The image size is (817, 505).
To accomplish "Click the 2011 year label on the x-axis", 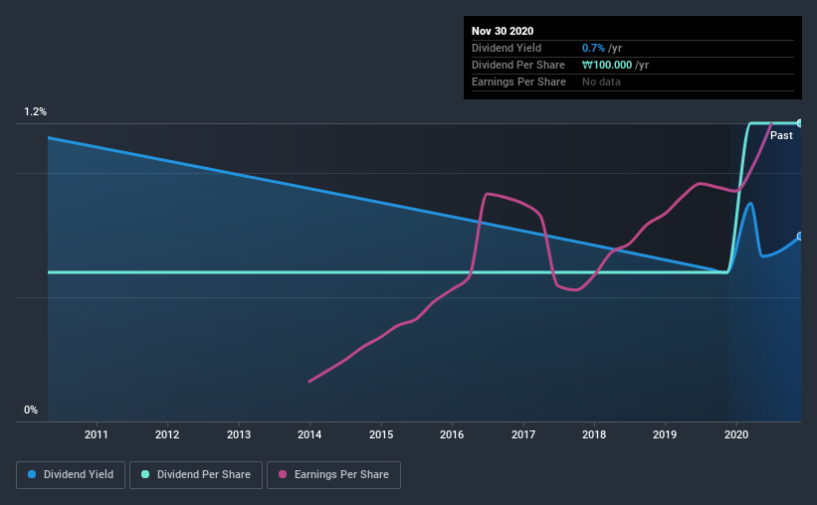I will tap(97, 434).
